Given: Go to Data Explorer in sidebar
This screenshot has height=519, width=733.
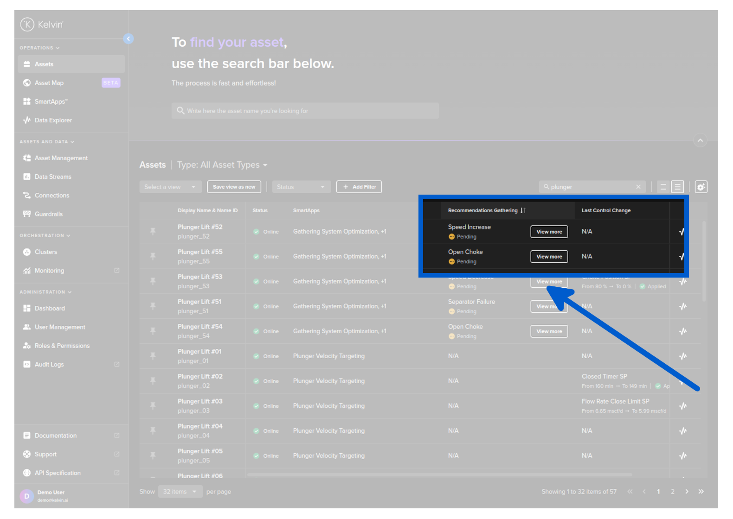Looking at the screenshot, I should click(53, 120).
